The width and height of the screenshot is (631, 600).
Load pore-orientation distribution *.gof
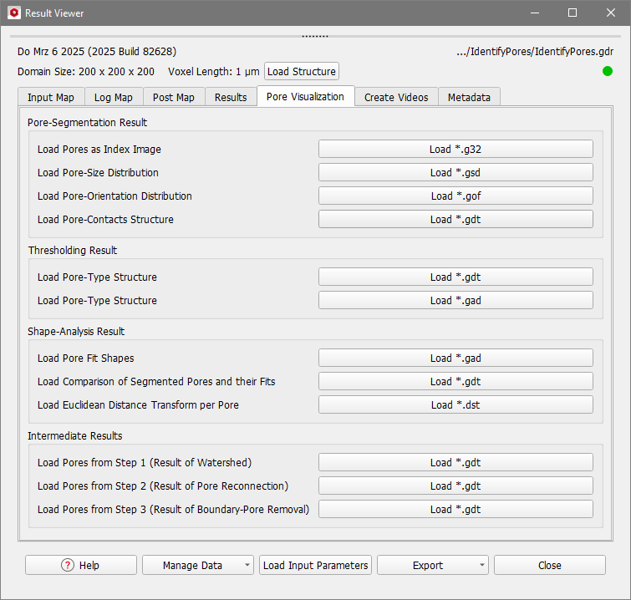(455, 196)
